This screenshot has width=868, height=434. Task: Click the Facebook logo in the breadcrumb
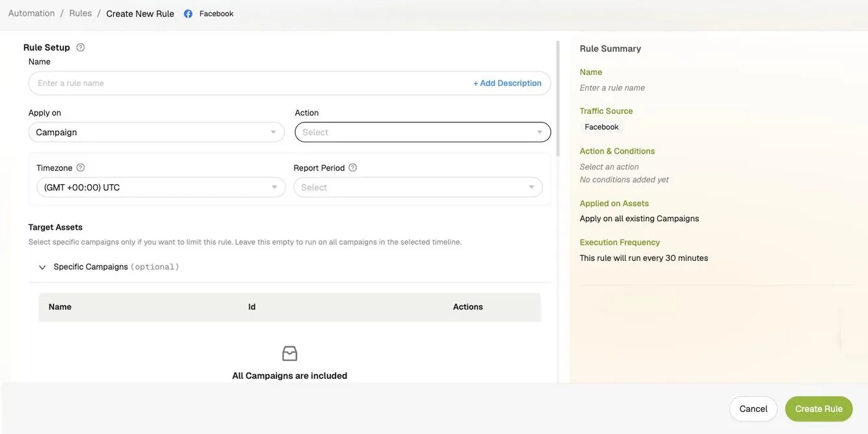pyautogui.click(x=189, y=14)
